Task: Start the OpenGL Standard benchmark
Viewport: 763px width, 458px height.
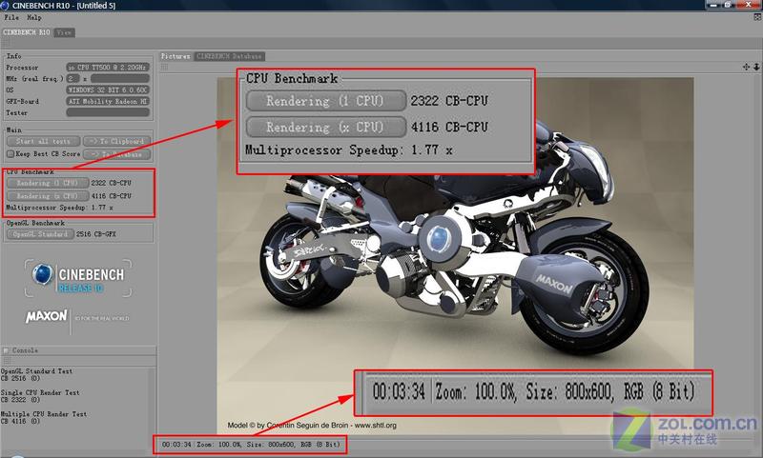Action: (40, 234)
